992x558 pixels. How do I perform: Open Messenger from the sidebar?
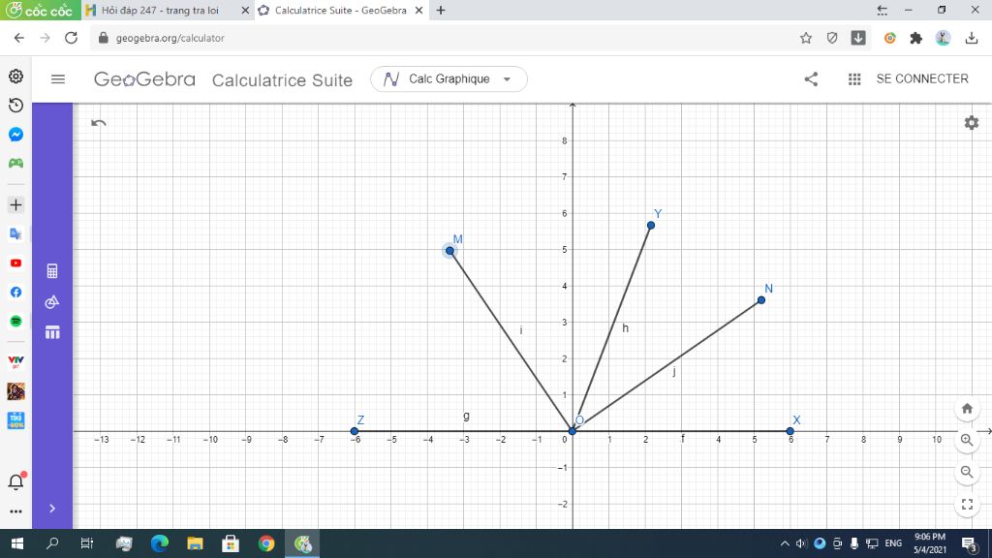click(x=15, y=134)
